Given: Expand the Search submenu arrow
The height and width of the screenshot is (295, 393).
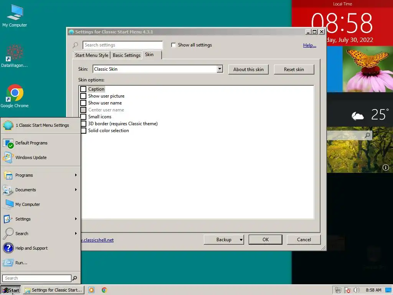Looking at the screenshot, I should click(x=76, y=233).
